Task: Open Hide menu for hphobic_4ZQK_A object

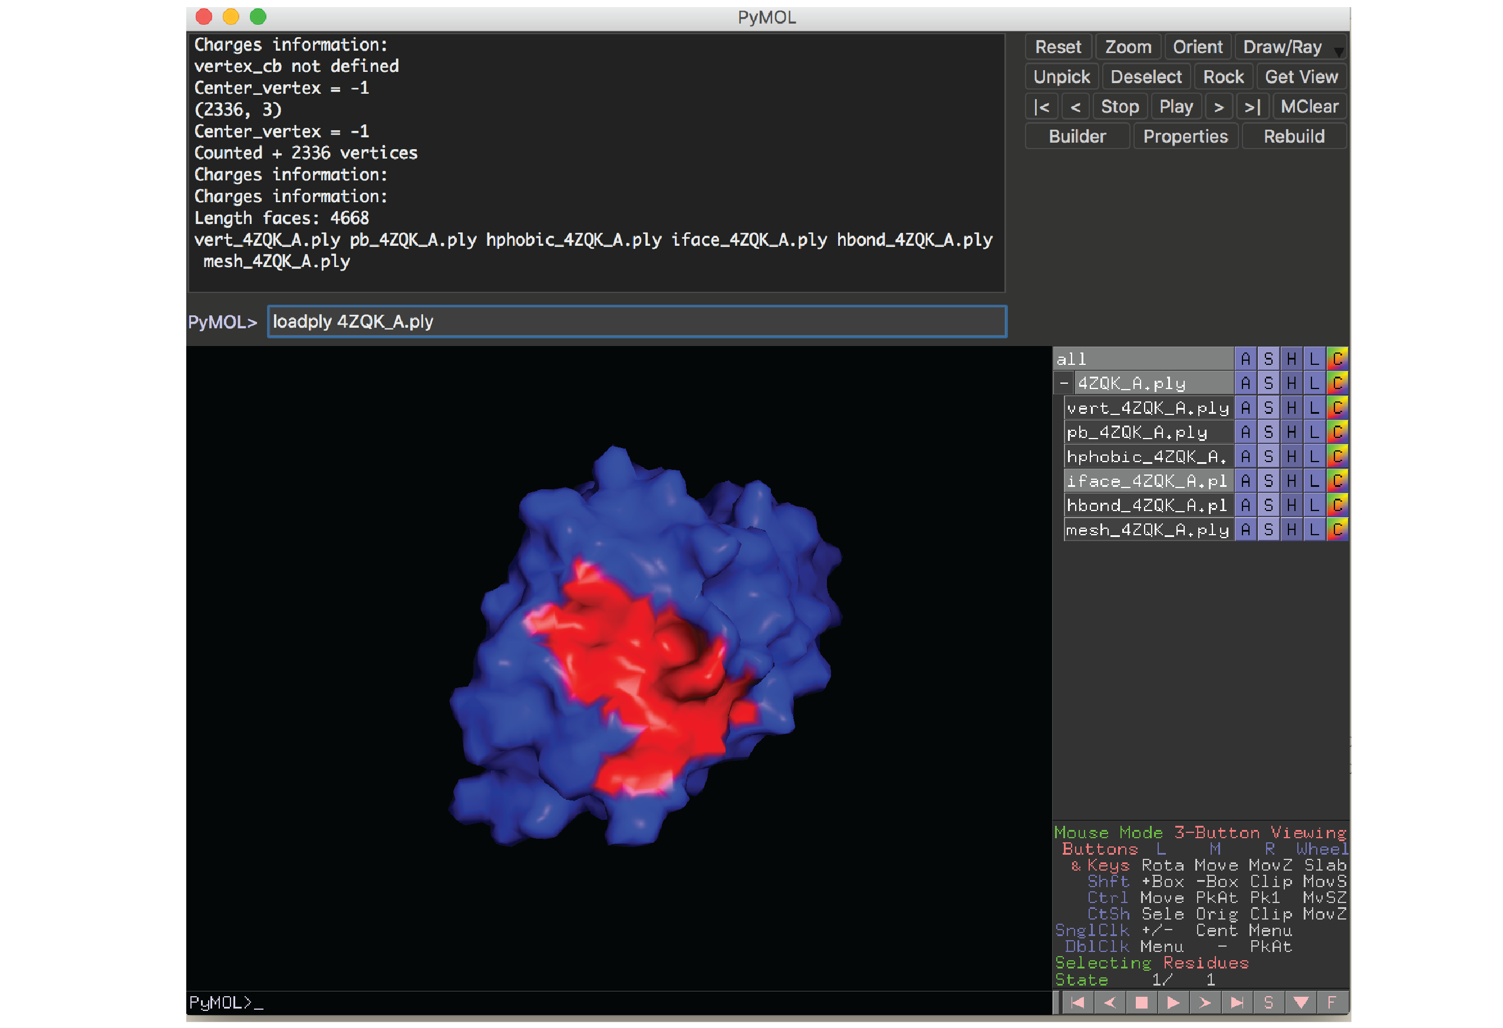Action: tap(1291, 457)
